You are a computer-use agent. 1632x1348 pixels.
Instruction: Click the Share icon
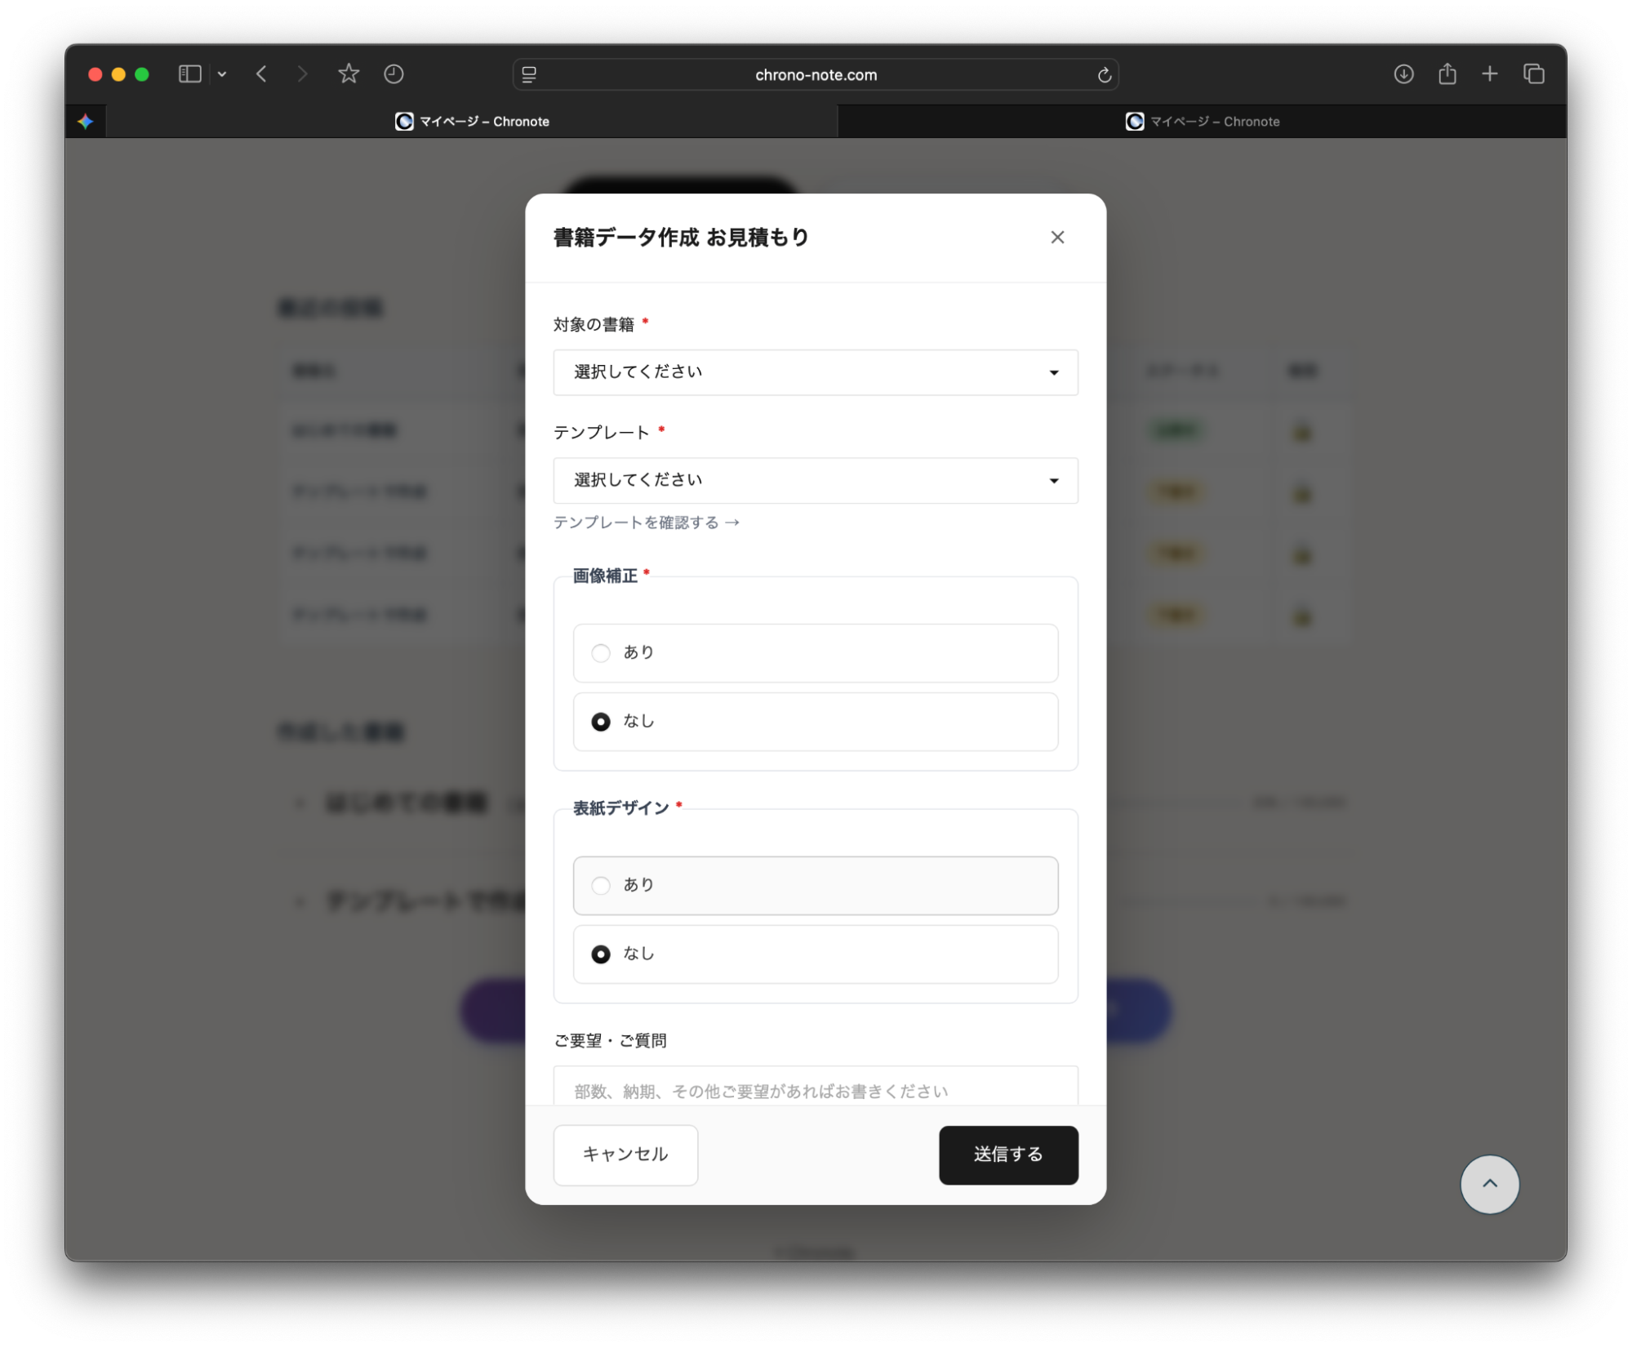(1447, 73)
